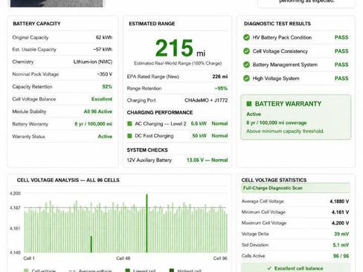The width and height of the screenshot is (363, 272).
Task: Click PASS for HV Battery Pack Condition
Action: pyautogui.click(x=341, y=37)
